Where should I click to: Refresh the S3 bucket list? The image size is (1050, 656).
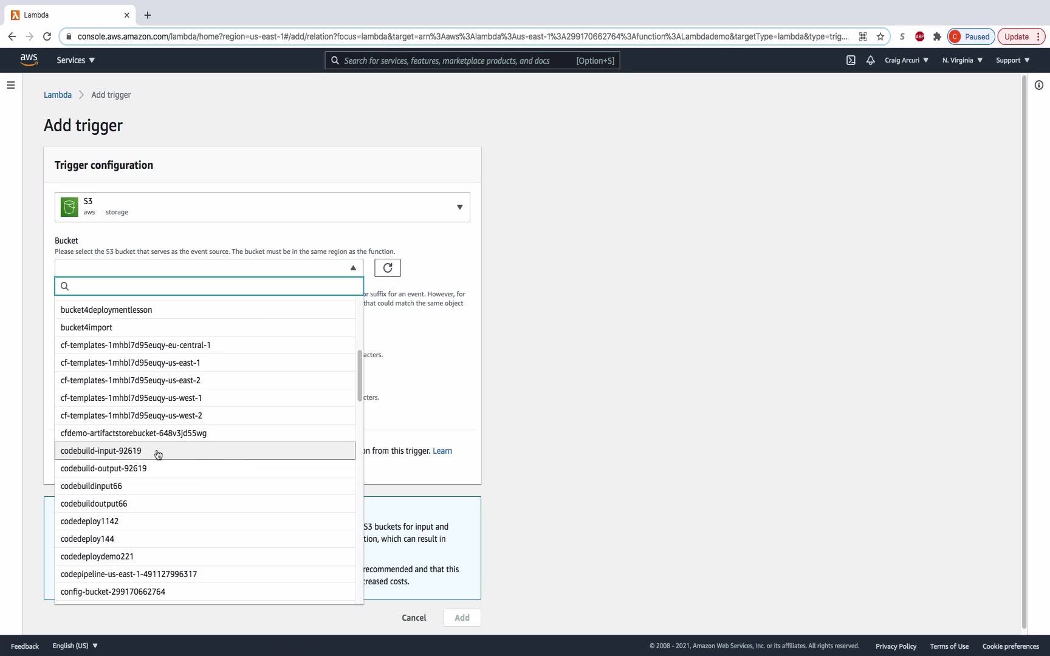(x=388, y=268)
